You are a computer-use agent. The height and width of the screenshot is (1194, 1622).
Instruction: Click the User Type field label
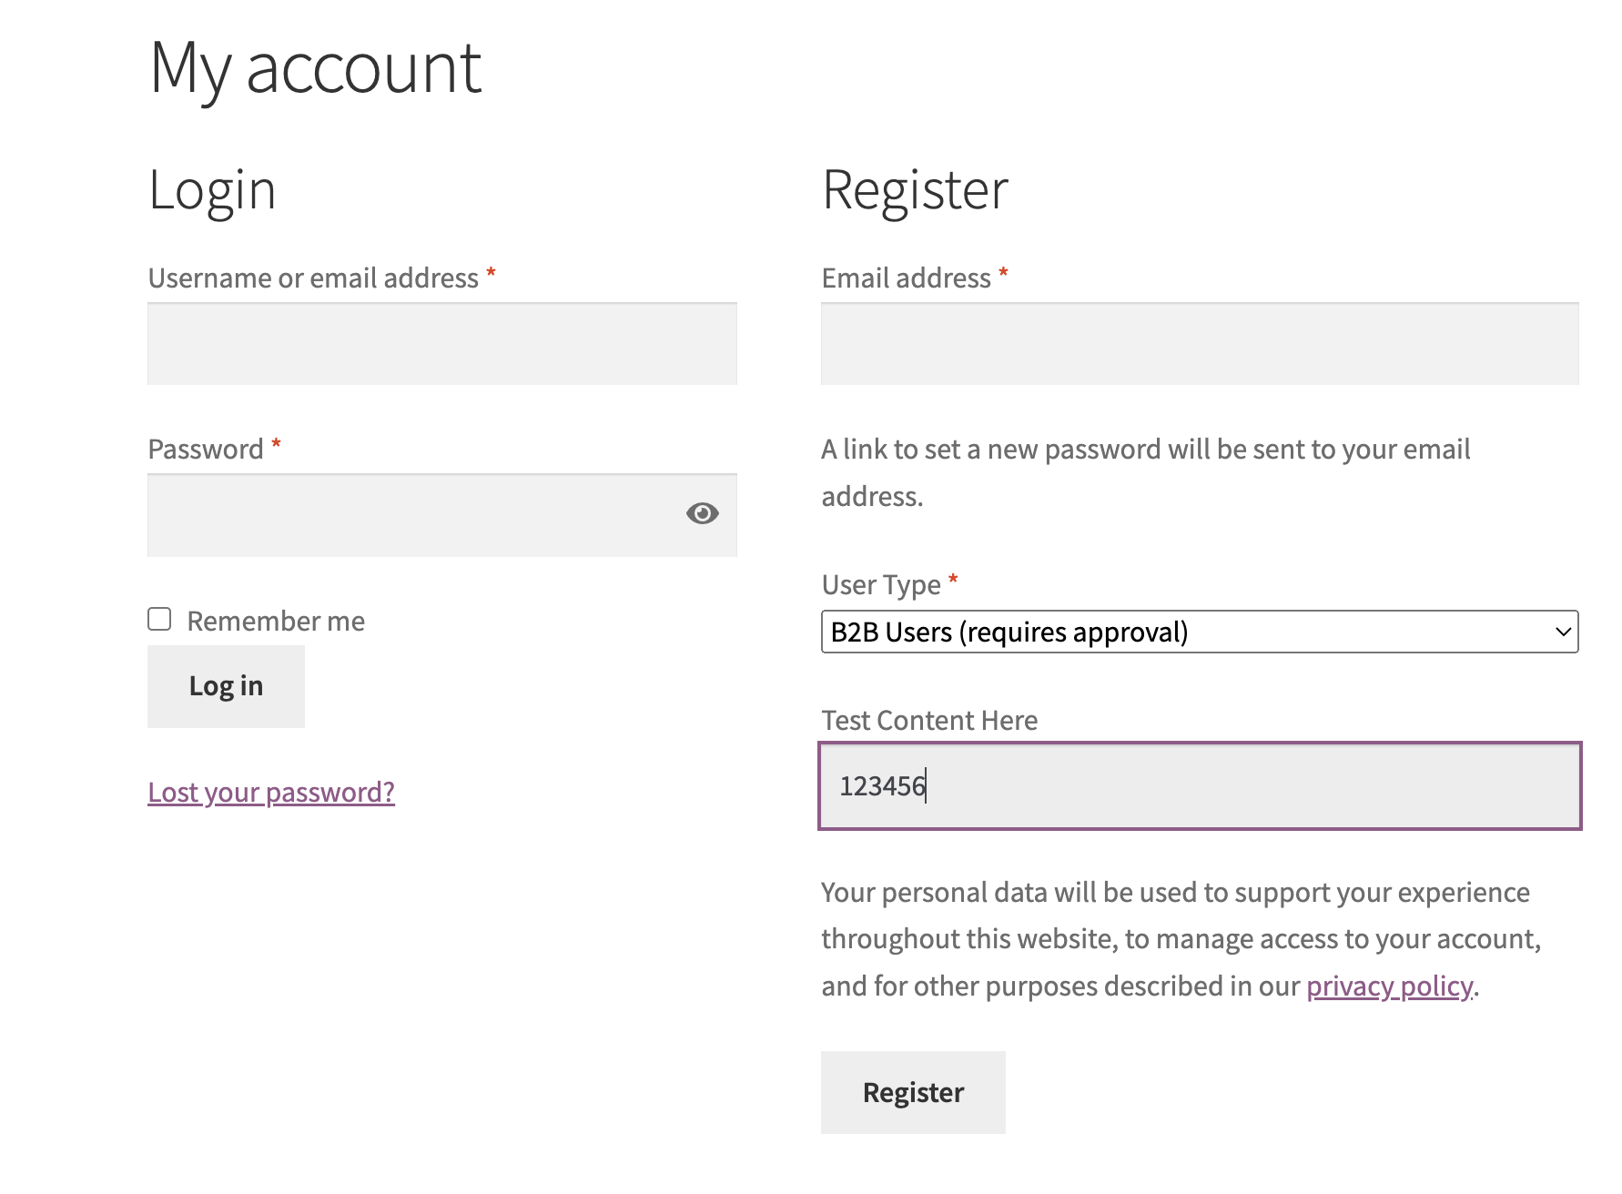(881, 584)
